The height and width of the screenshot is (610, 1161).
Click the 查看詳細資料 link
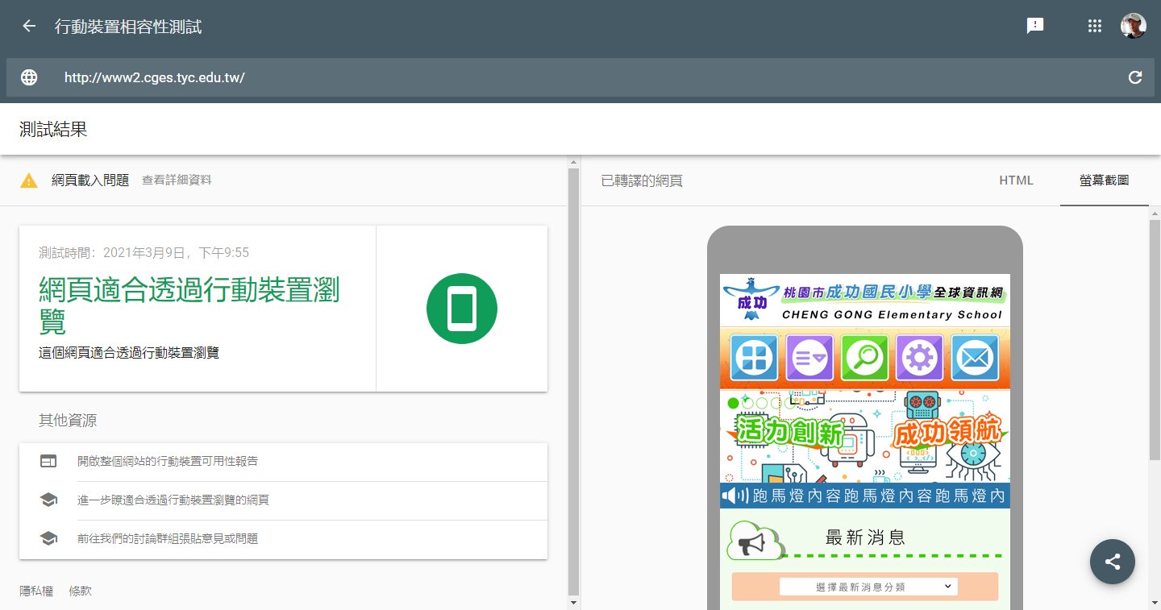(177, 181)
